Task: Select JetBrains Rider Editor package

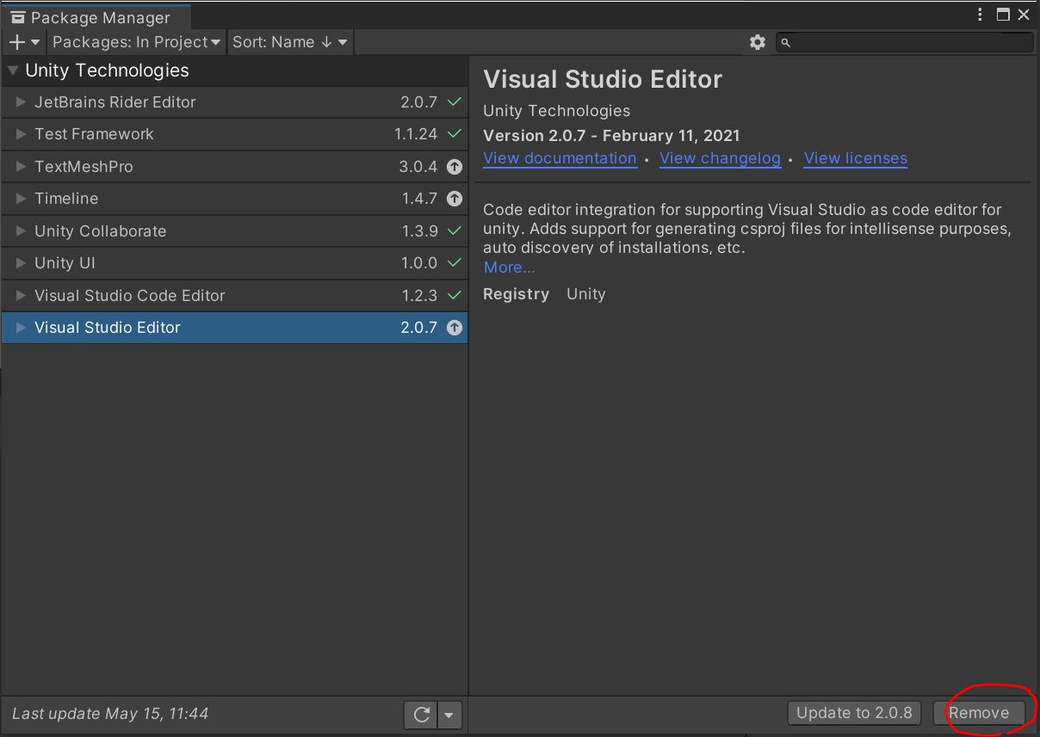Action: point(234,102)
